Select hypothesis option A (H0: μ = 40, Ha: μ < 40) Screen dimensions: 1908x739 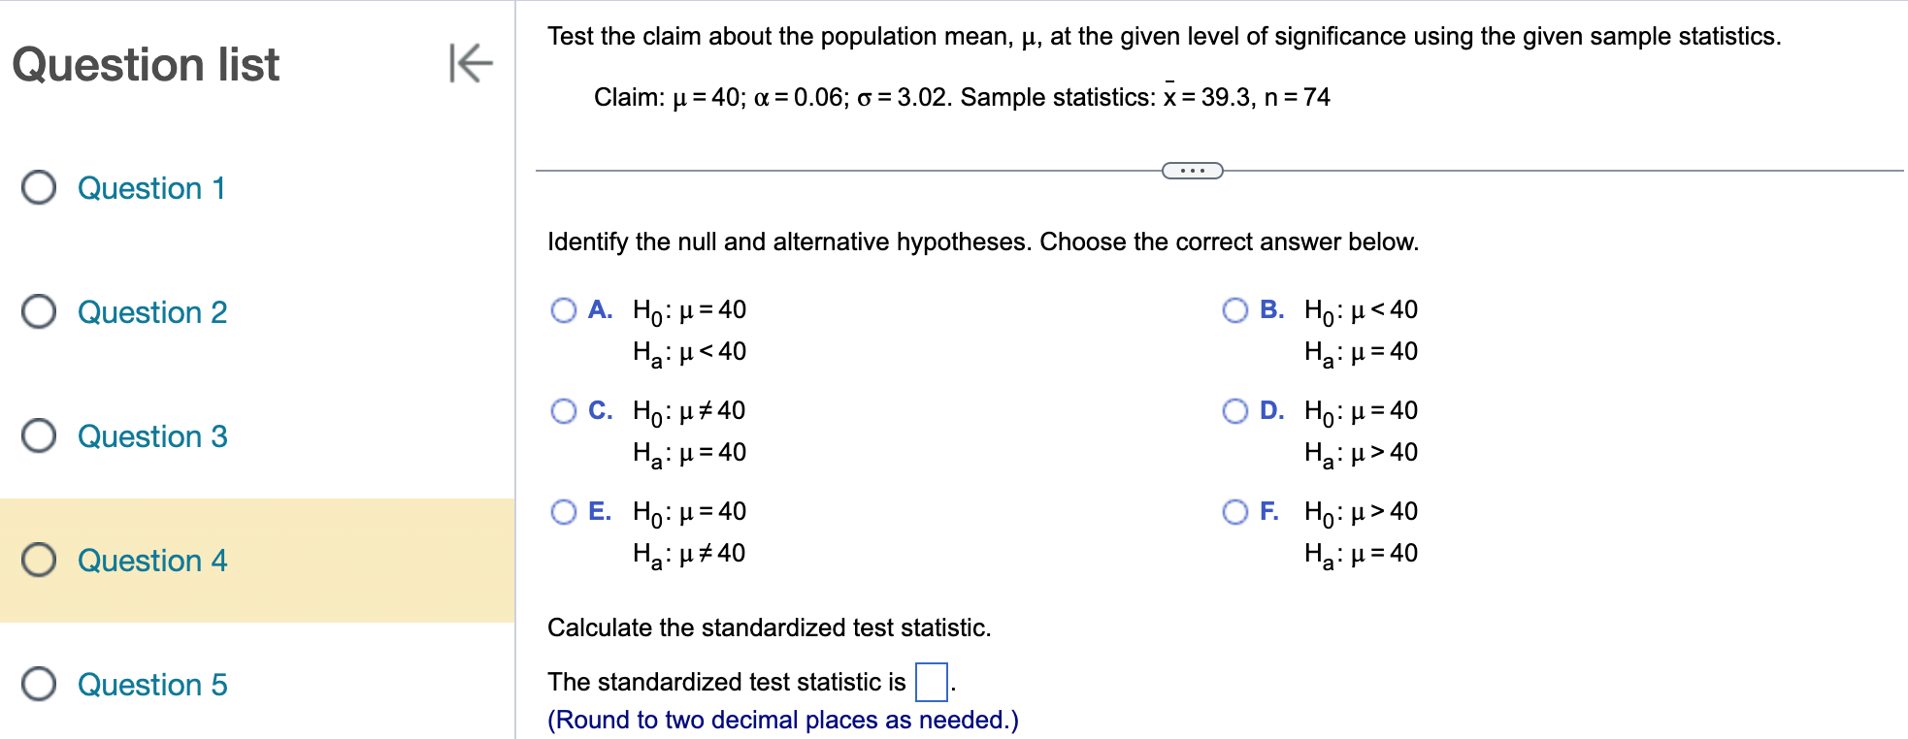(563, 310)
